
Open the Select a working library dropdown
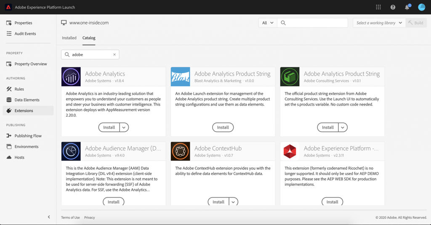click(379, 23)
